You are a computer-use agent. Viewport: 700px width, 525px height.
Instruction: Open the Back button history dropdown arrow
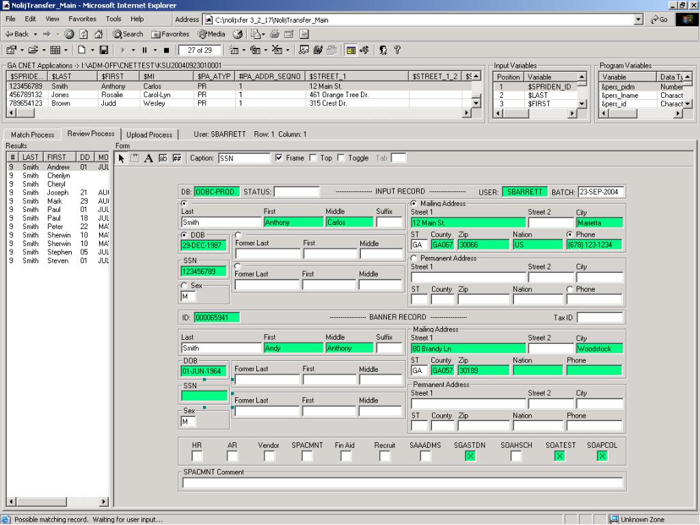pos(36,34)
